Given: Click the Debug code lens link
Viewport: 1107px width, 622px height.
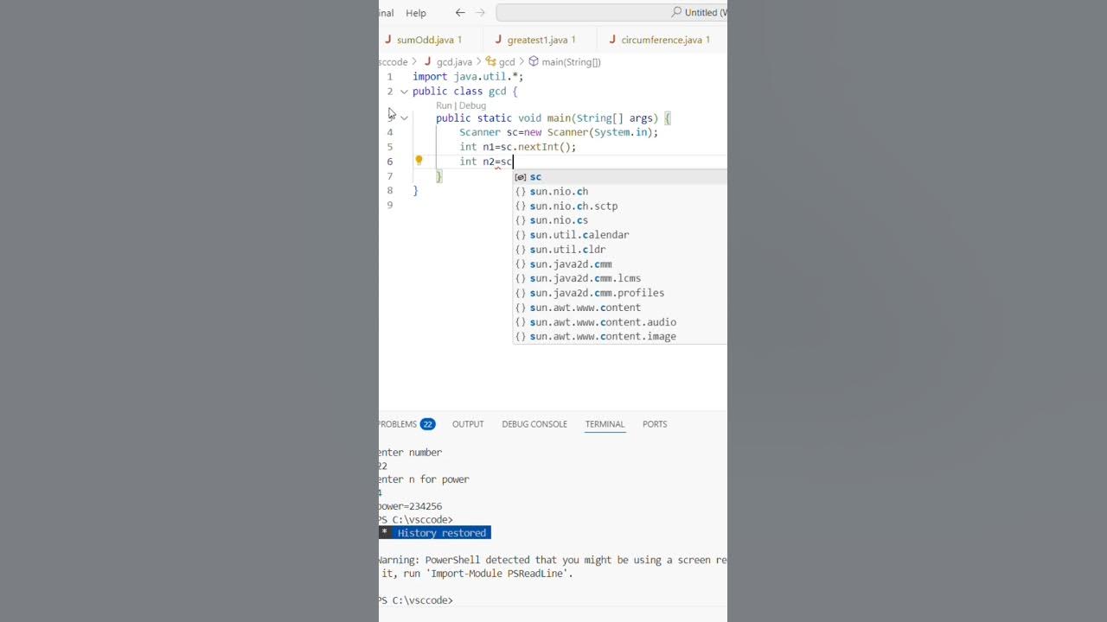Looking at the screenshot, I should 472,105.
